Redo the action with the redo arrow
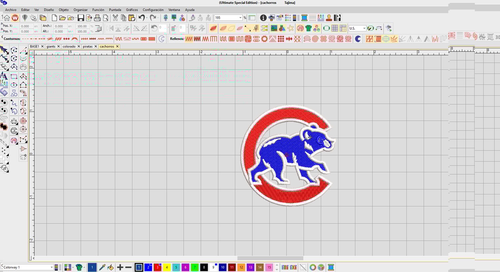 click(153, 18)
